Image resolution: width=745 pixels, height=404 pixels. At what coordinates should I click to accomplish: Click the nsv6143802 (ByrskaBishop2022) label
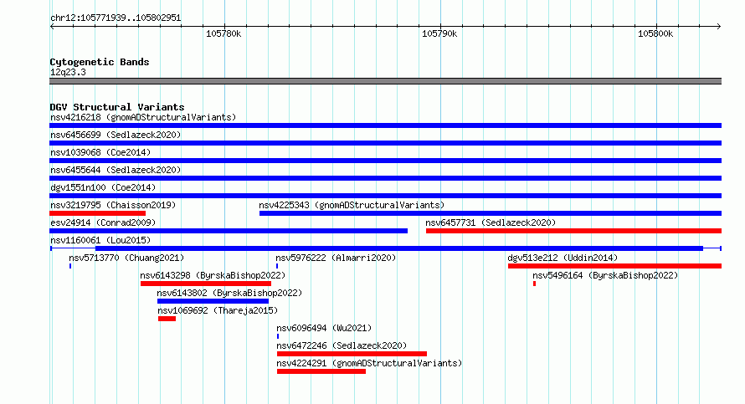(229, 293)
